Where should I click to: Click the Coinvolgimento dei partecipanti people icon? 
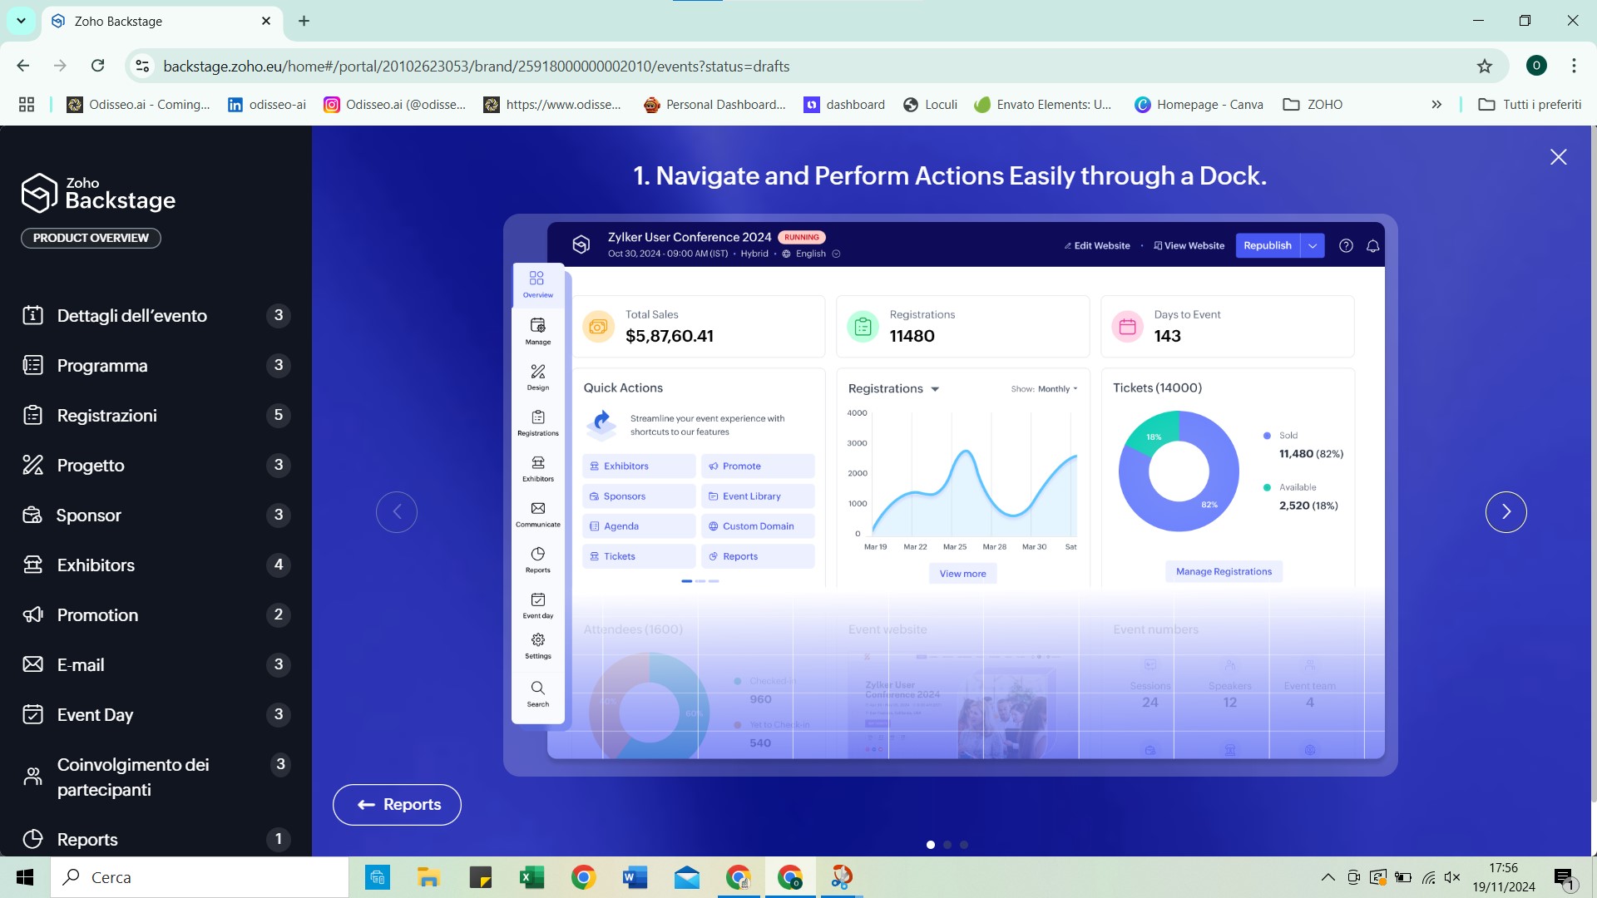coord(32,777)
